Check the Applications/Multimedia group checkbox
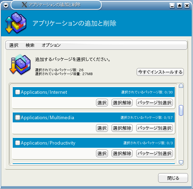 [18, 117]
